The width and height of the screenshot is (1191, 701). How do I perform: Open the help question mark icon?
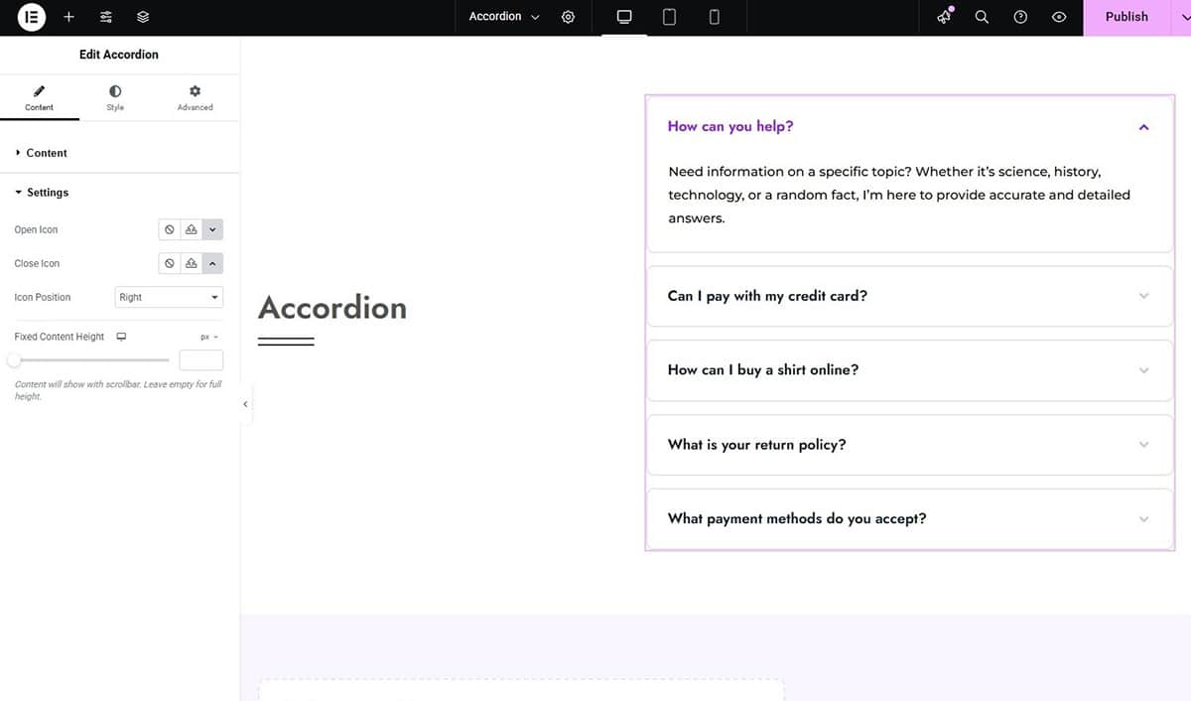tap(1020, 17)
